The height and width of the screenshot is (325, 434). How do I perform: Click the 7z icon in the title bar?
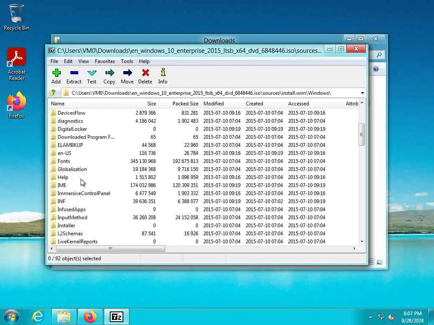tap(52, 50)
